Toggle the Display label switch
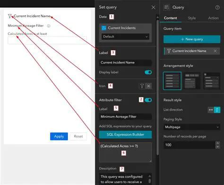This screenshot has height=185, width=224. 148,72
